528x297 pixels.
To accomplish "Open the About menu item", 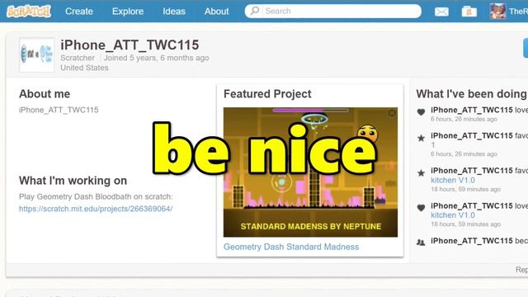I will click(x=216, y=12).
